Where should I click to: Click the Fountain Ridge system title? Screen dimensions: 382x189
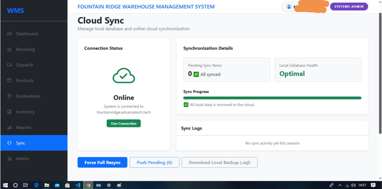pos(146,7)
